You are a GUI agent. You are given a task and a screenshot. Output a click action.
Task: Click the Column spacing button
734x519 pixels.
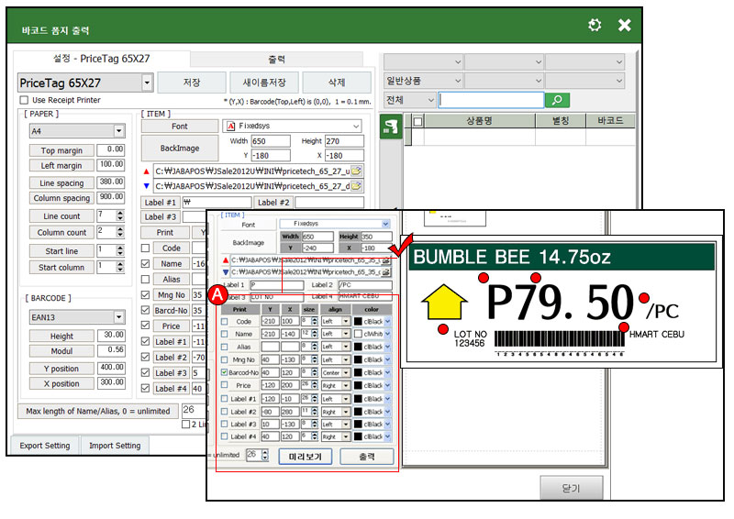pos(61,198)
